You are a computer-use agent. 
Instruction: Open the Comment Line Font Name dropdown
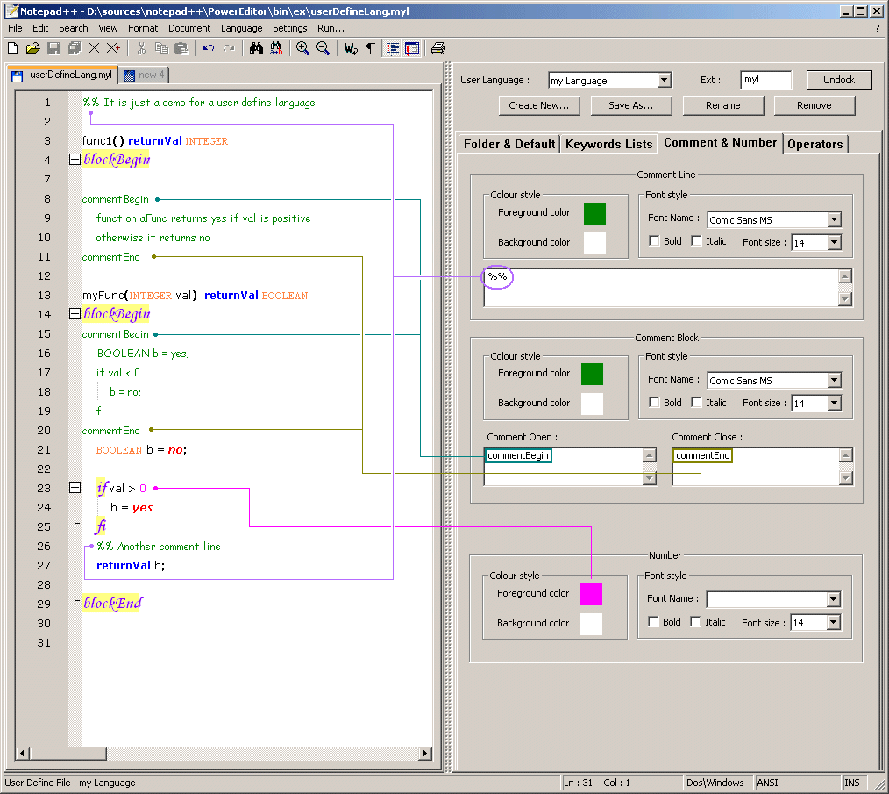tap(836, 219)
